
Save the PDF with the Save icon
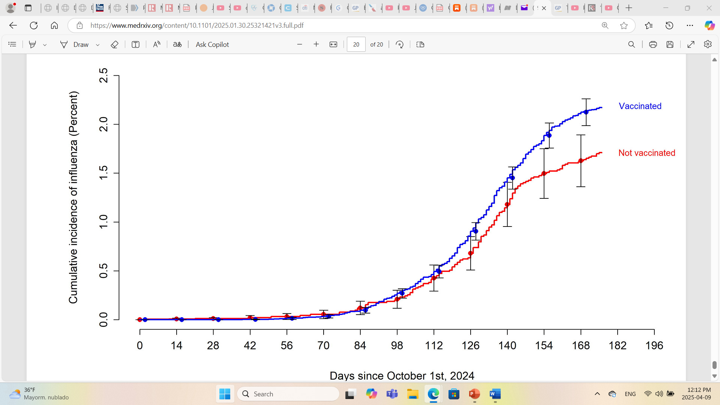click(x=670, y=44)
